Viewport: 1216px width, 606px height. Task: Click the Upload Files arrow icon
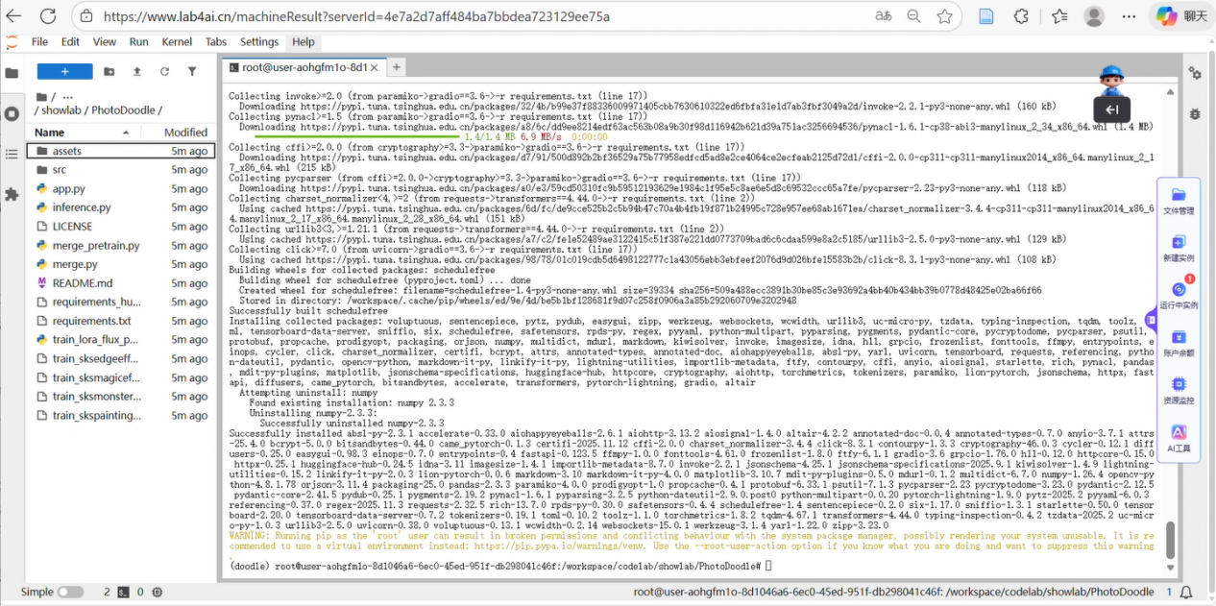[x=137, y=72]
